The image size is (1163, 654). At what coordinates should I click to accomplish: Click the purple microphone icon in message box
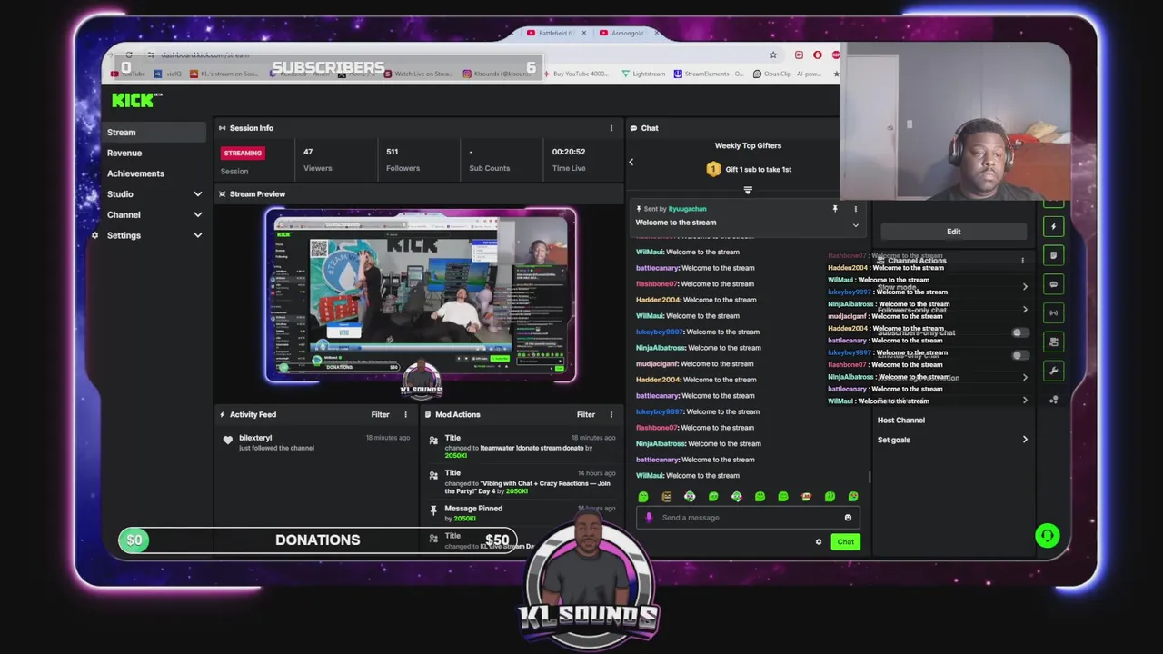click(x=649, y=518)
